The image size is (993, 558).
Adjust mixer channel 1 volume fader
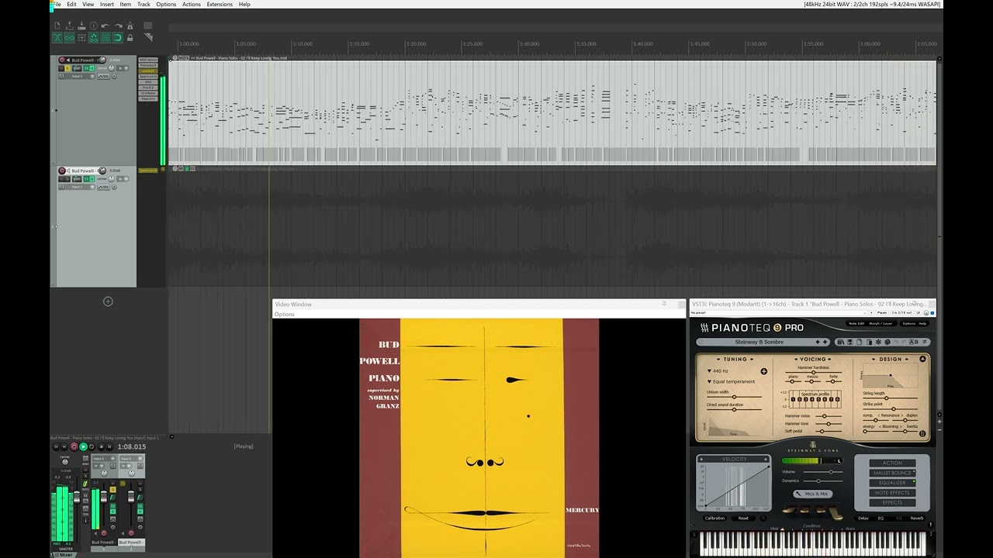coord(104,497)
